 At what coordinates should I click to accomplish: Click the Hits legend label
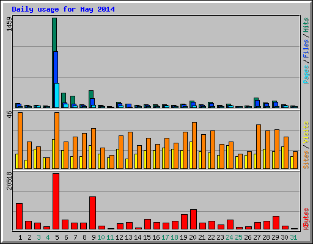(306, 25)
